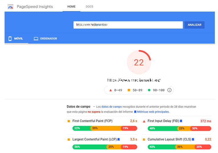Click the bookmark icon after Cumulative Layout Shift (CLS)
218x153 pixels.
193,139
